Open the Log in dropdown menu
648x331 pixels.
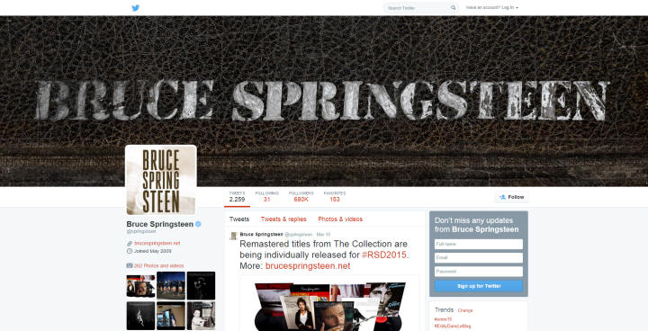coord(510,8)
